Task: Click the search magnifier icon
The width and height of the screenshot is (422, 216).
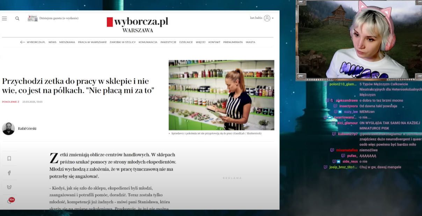Action: 17,18
